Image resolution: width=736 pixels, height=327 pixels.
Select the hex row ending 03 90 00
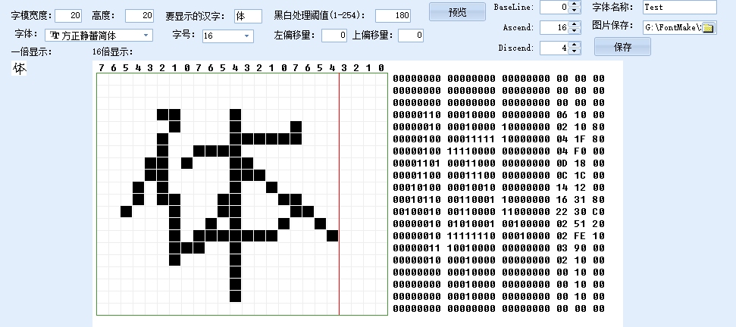click(499, 248)
